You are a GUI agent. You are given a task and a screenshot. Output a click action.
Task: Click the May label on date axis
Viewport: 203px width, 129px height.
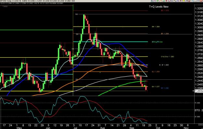coord(19,128)
